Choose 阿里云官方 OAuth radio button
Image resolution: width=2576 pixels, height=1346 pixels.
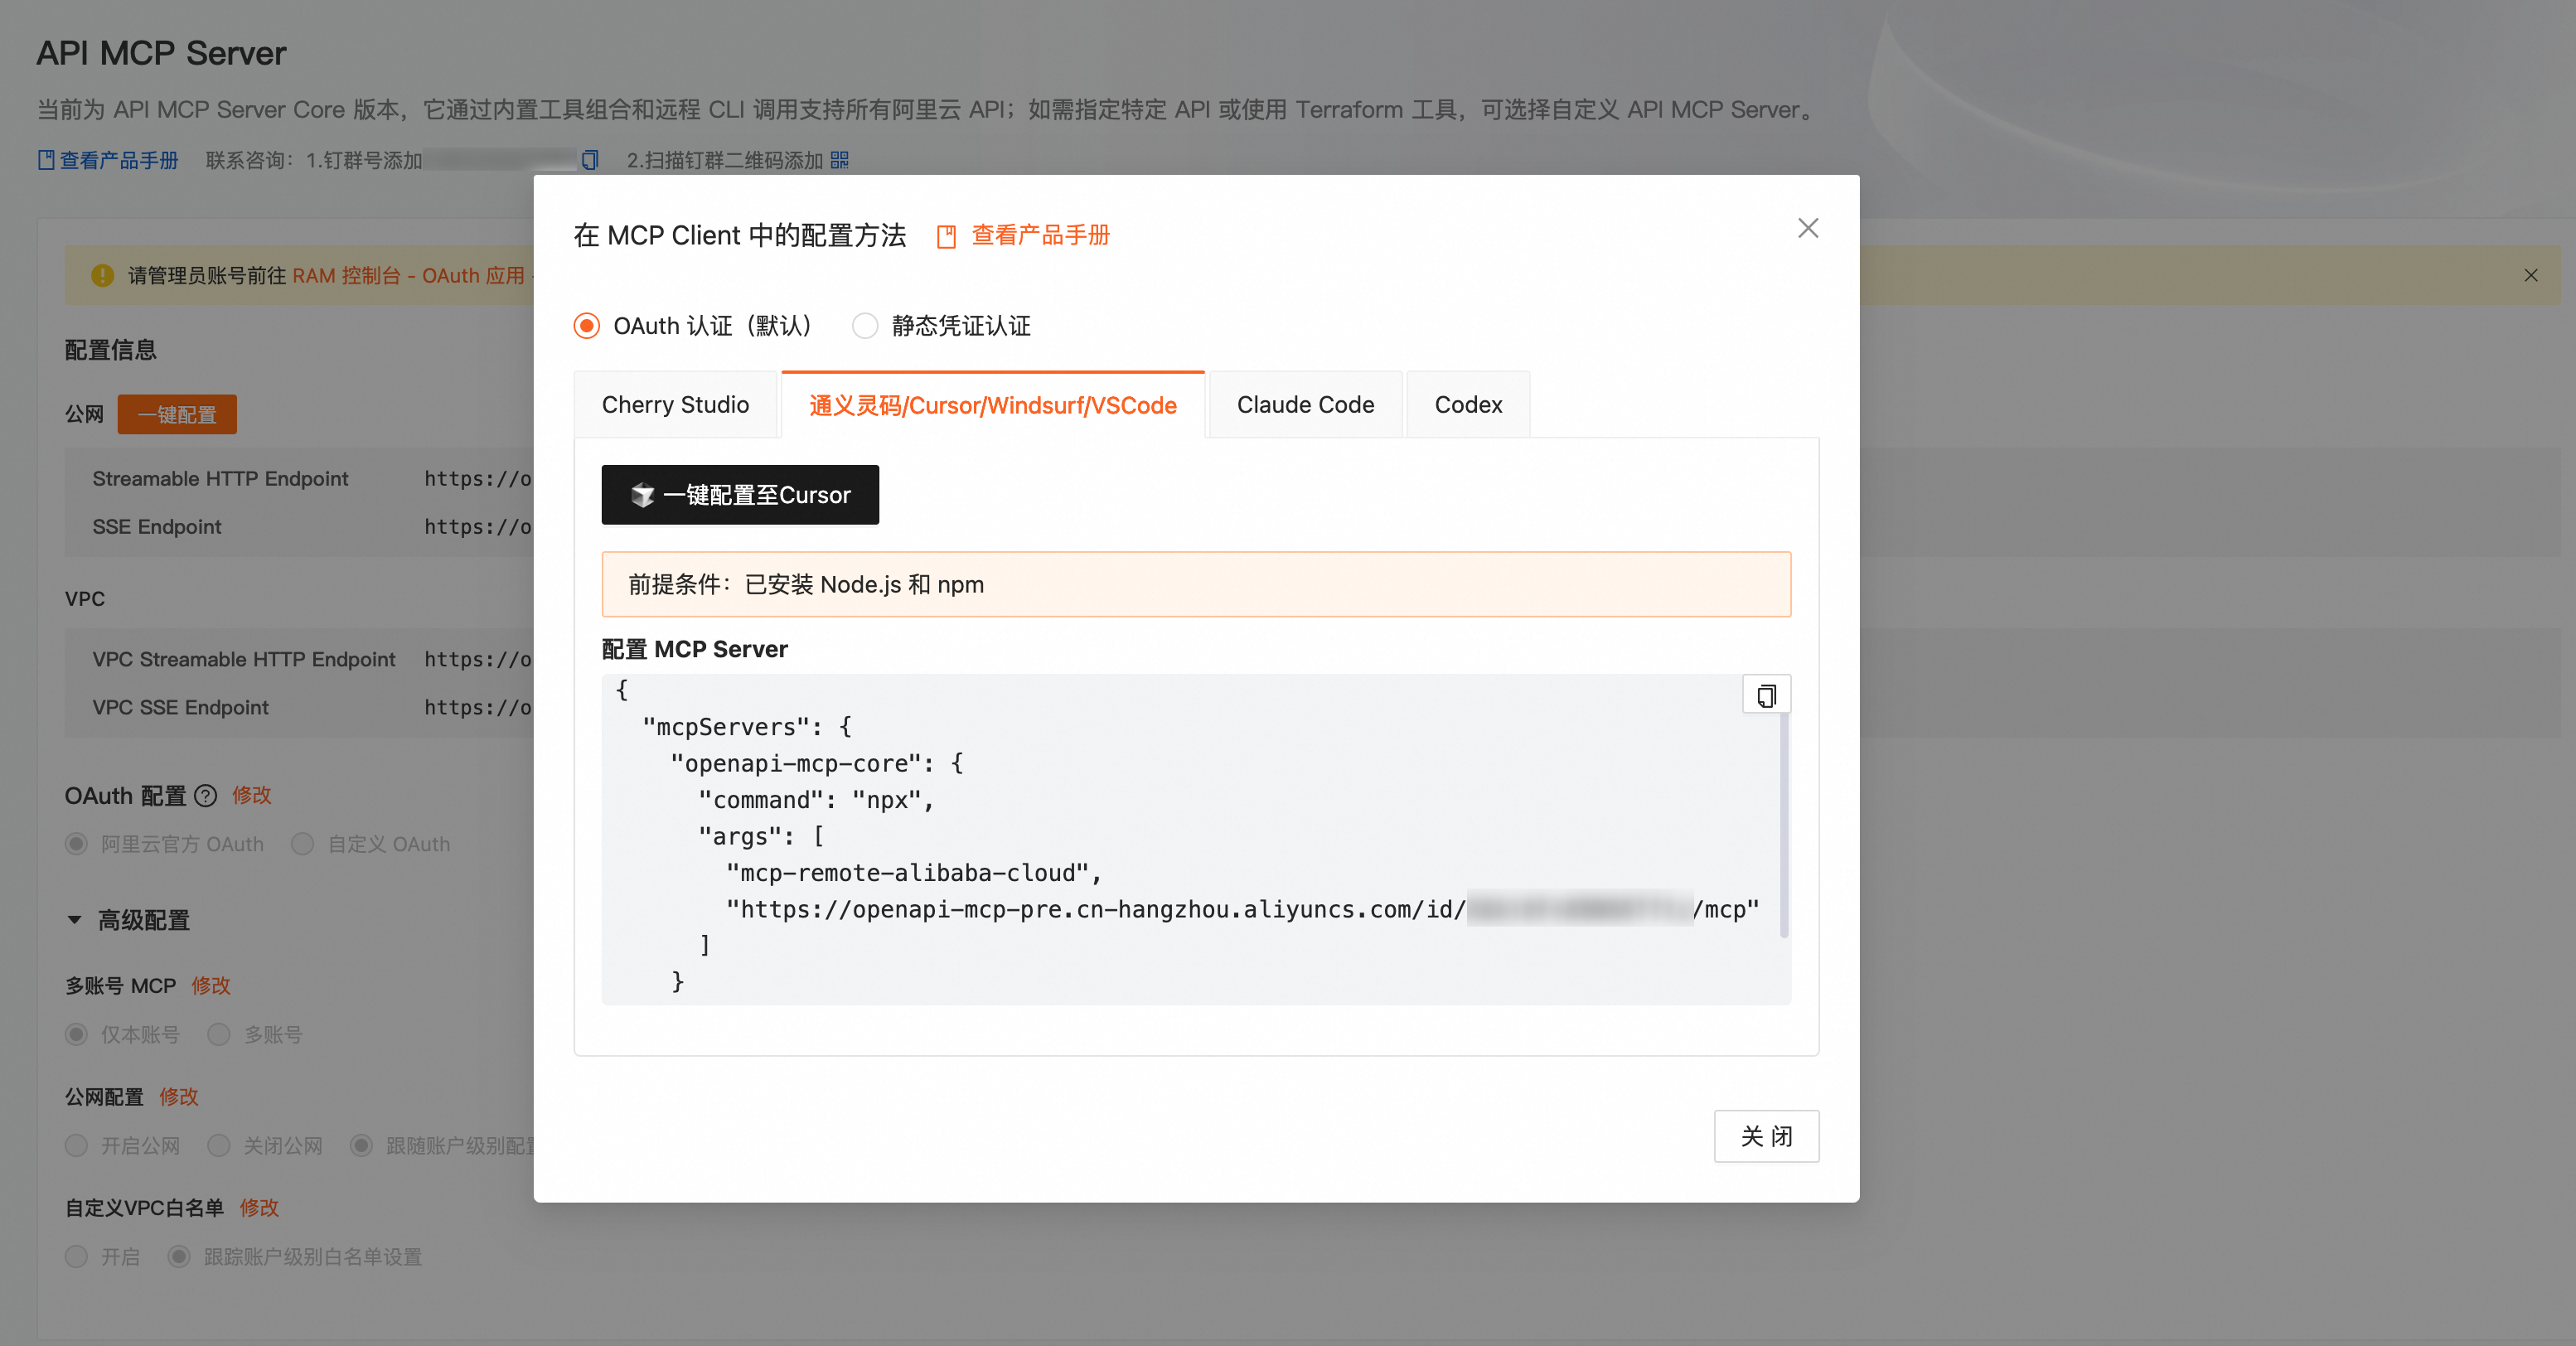pyautogui.click(x=76, y=844)
